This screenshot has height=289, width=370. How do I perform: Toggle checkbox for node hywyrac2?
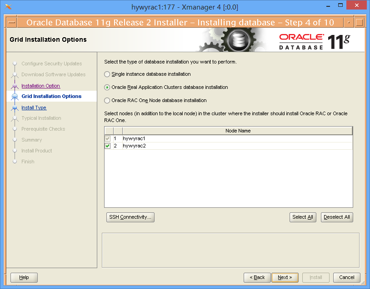[x=108, y=146]
